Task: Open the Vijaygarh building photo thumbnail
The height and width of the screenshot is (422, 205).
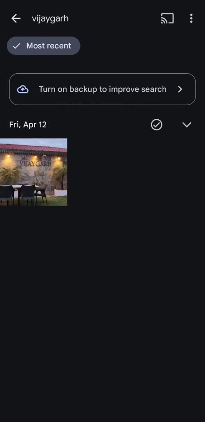Action: [x=33, y=172]
